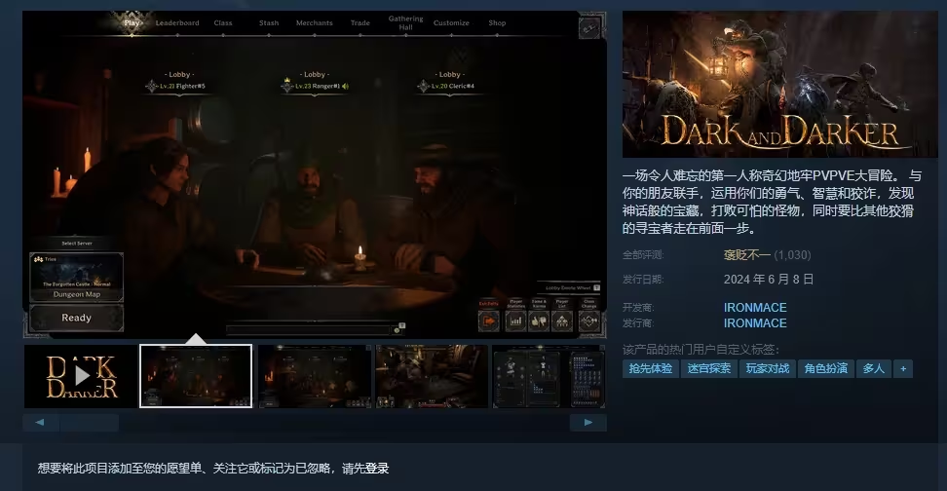Click the Customize tab in game screenshot
This screenshot has width=947, height=491.
[x=451, y=23]
